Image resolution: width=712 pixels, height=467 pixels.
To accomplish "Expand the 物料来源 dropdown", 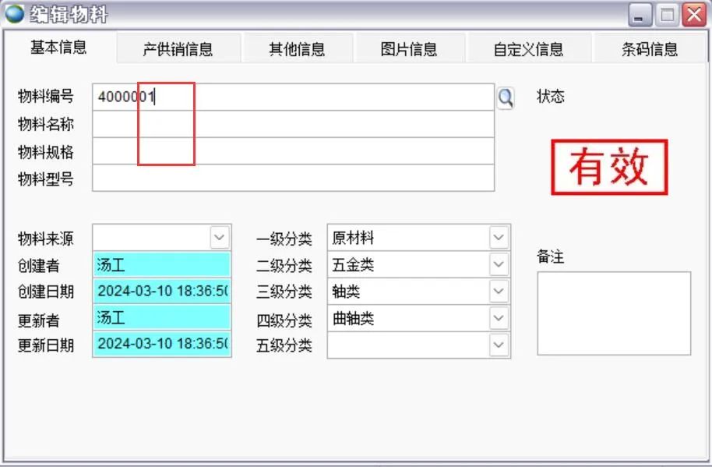I will 220,237.
